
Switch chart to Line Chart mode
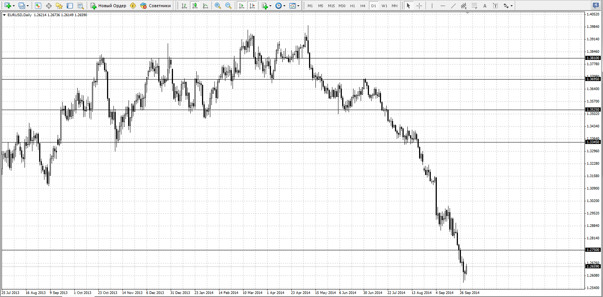[x=205, y=6]
